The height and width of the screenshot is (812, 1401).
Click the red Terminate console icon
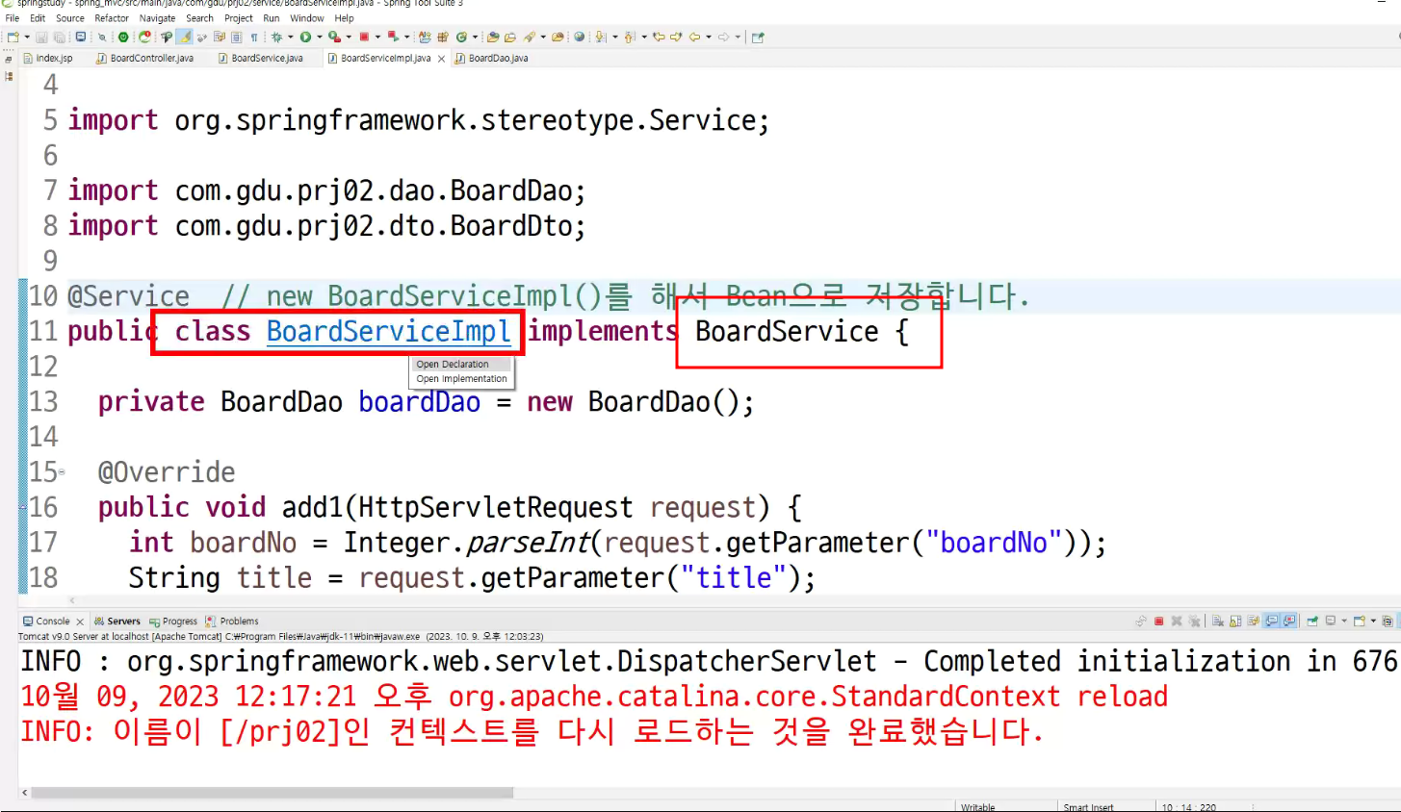click(x=1159, y=622)
